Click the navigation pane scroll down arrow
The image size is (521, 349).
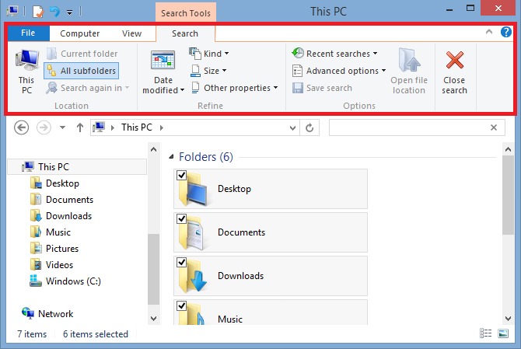click(153, 319)
